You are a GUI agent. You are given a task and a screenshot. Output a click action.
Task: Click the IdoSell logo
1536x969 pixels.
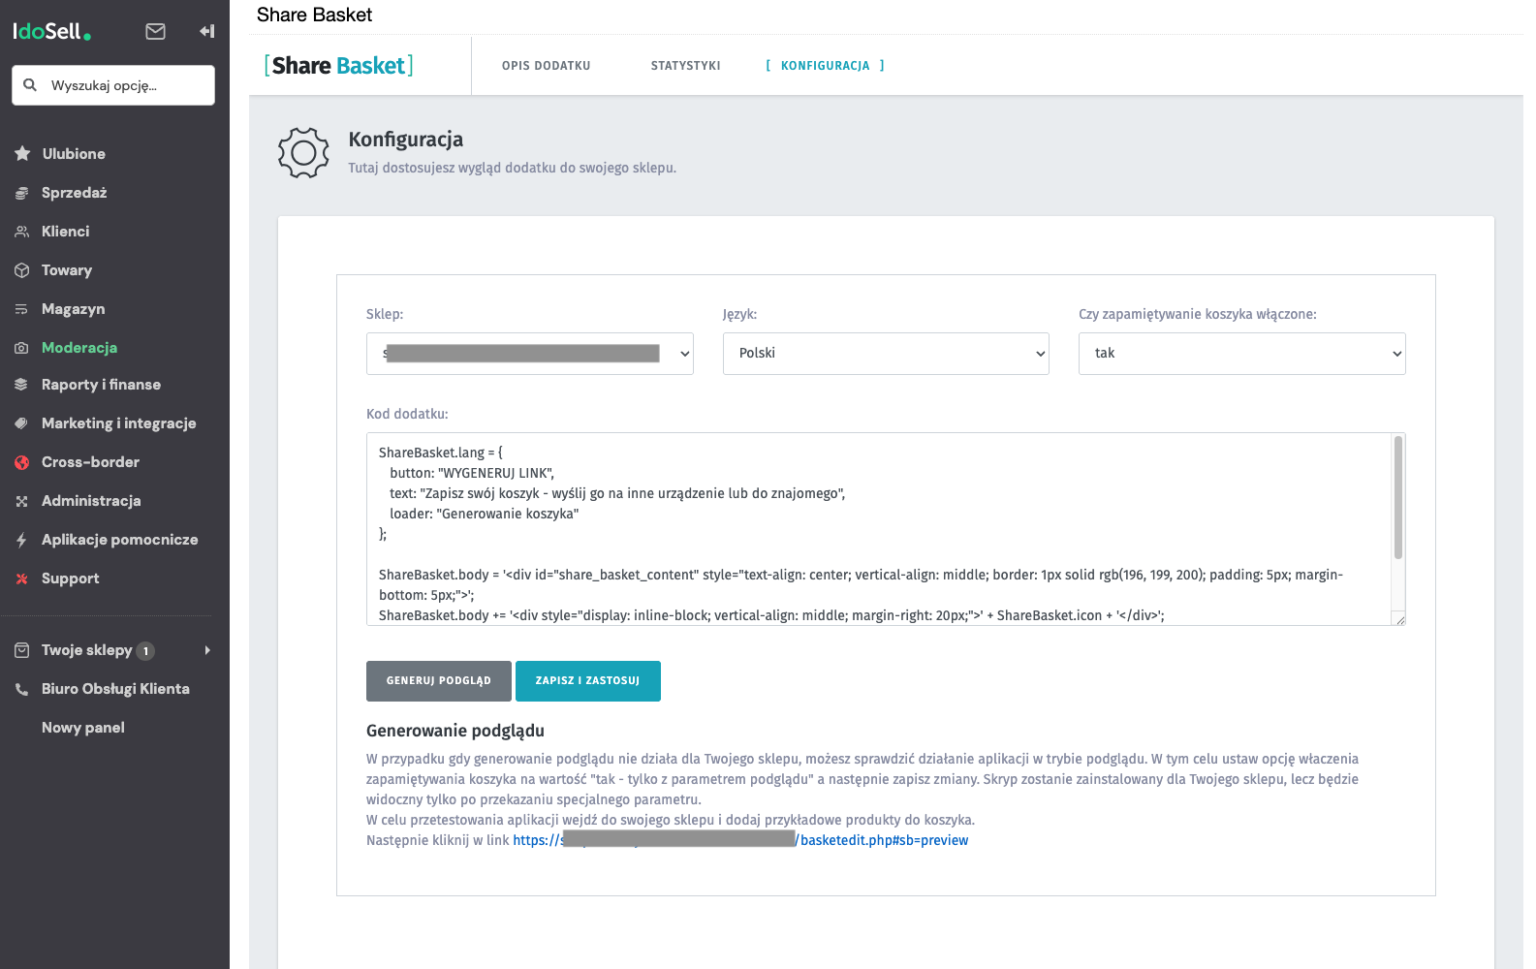coord(51,31)
